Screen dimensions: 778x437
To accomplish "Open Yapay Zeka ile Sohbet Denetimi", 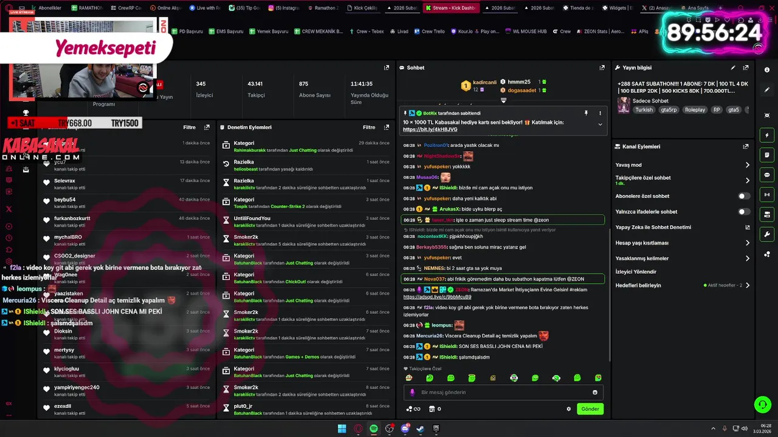I will pyautogui.click(x=683, y=228).
